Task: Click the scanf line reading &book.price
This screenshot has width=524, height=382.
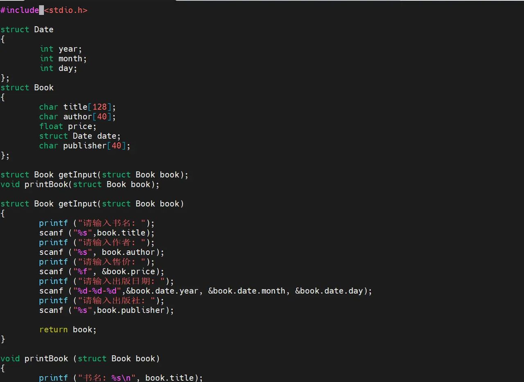Action: tap(102, 272)
